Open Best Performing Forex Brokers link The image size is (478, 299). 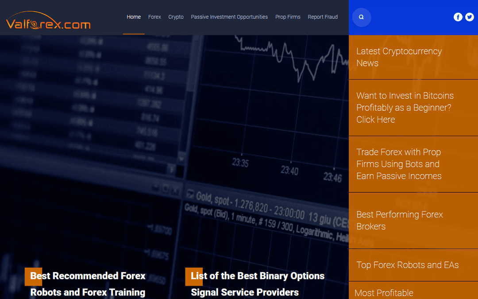[x=399, y=220]
